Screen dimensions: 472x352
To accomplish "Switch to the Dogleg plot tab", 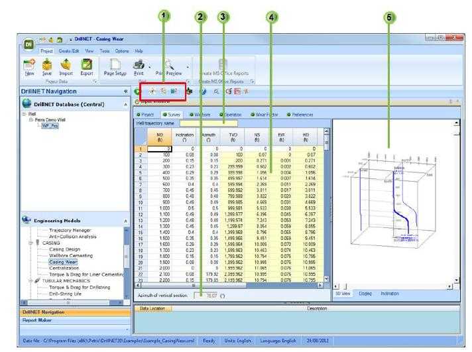I will 365,293.
